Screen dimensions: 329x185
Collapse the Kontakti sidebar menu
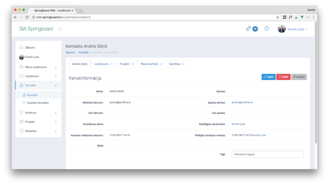tap(38, 85)
